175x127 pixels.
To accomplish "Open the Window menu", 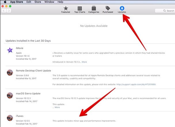I will coord(49,2).
